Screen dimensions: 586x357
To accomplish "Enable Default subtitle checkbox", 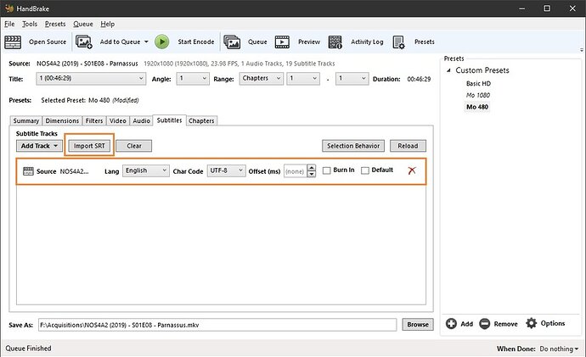I will tap(365, 170).
